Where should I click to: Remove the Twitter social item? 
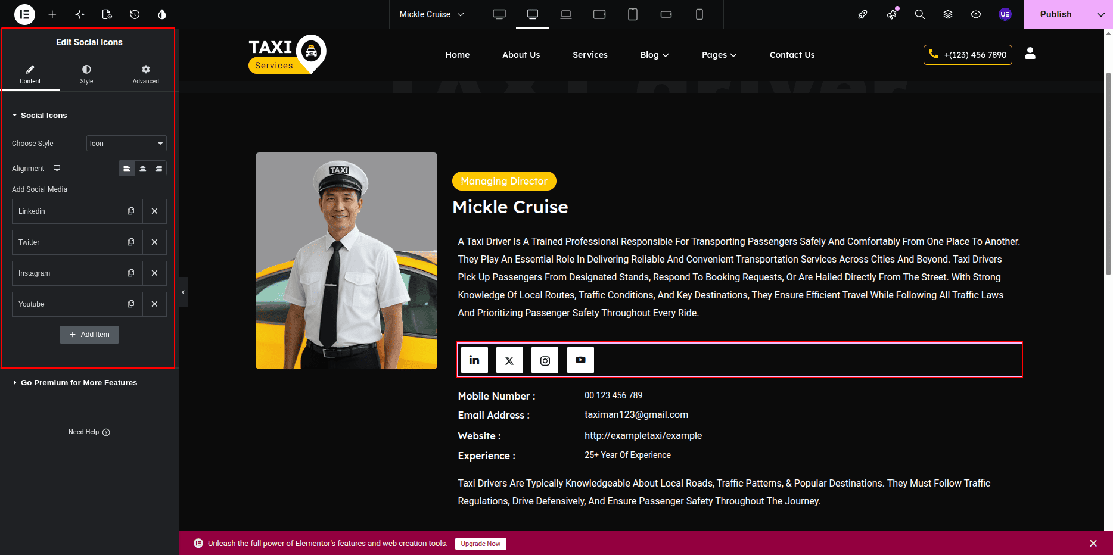coord(155,242)
